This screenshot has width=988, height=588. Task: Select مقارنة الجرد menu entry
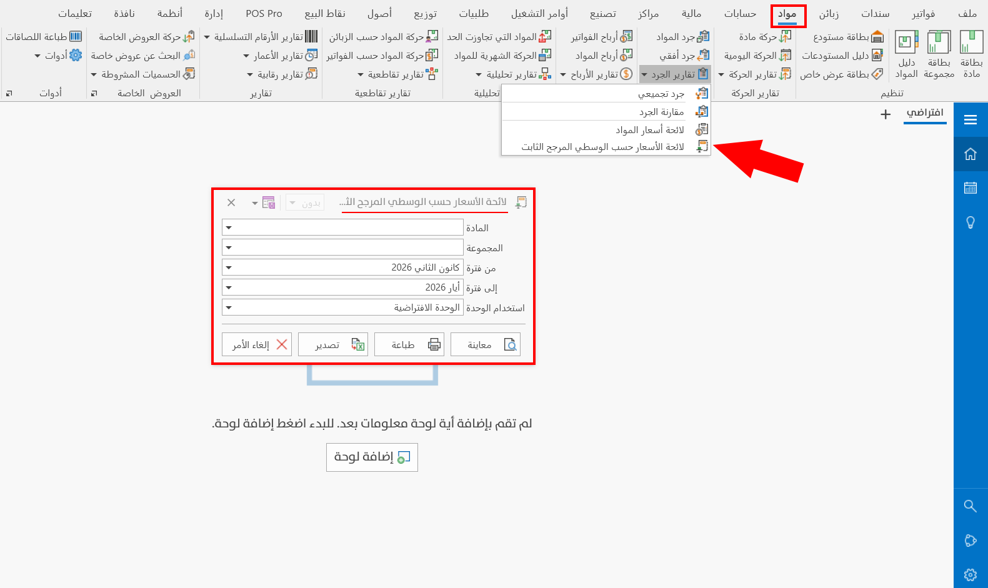click(606, 112)
